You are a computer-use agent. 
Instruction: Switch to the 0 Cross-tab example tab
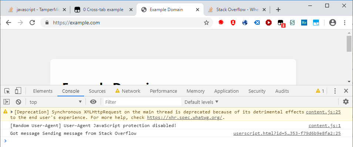point(103,10)
